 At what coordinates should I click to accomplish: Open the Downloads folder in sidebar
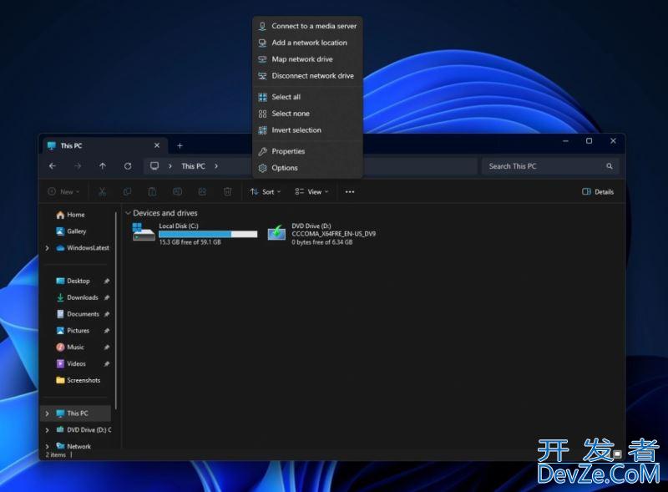(x=82, y=297)
